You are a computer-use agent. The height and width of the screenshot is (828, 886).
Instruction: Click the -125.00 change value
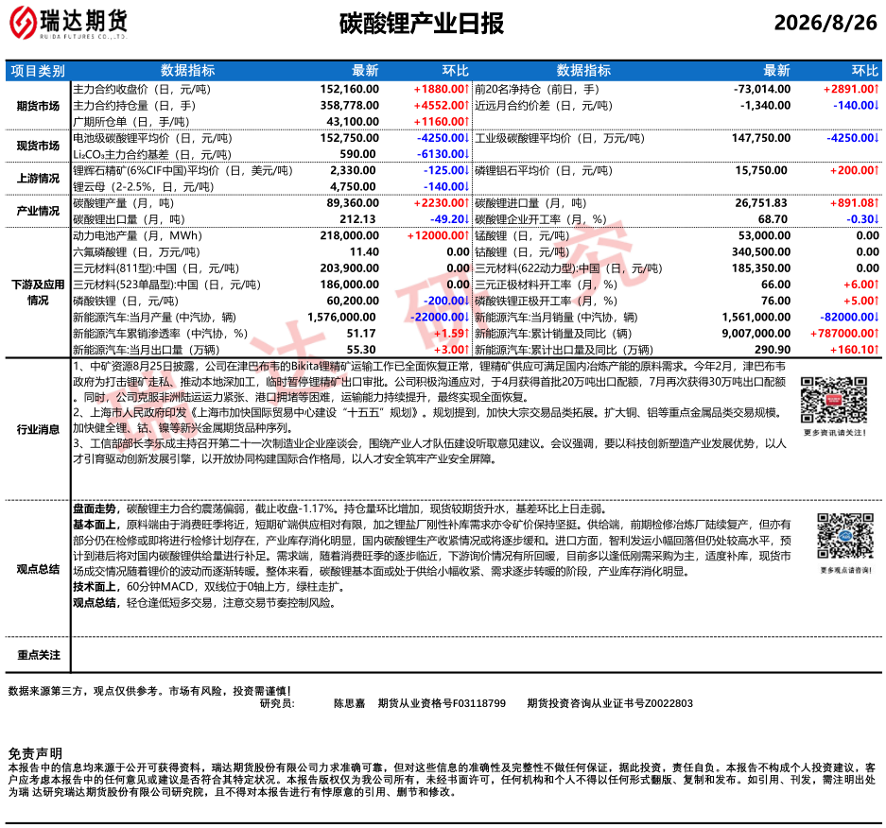point(446,170)
